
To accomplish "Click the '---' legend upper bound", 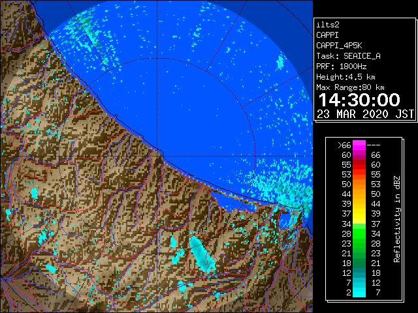I will click(x=374, y=145).
